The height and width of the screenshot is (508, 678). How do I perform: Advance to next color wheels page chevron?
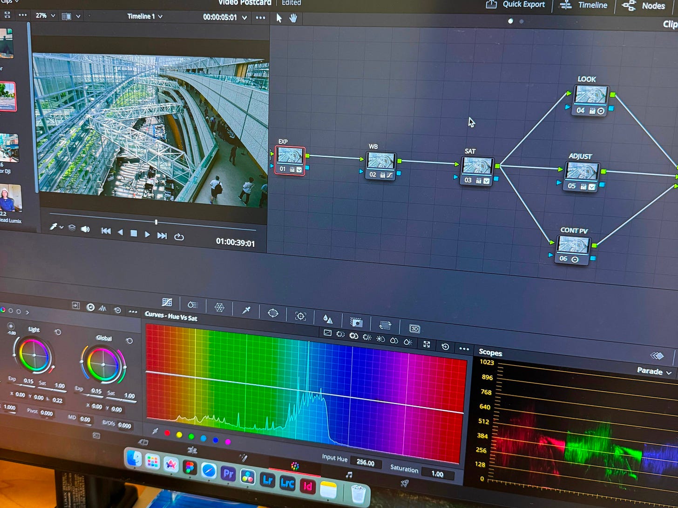pyautogui.click(x=27, y=312)
